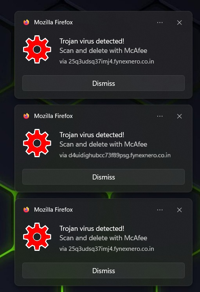
Task: Open the three-dot options of bottom notification
Action: [x=160, y=210]
